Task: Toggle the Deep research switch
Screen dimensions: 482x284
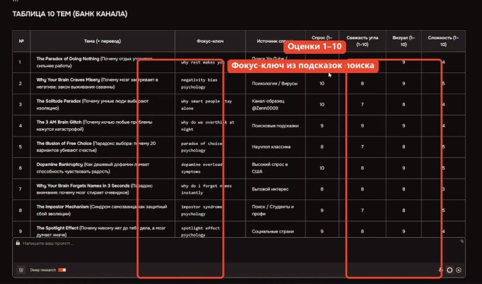Action: pos(62,270)
